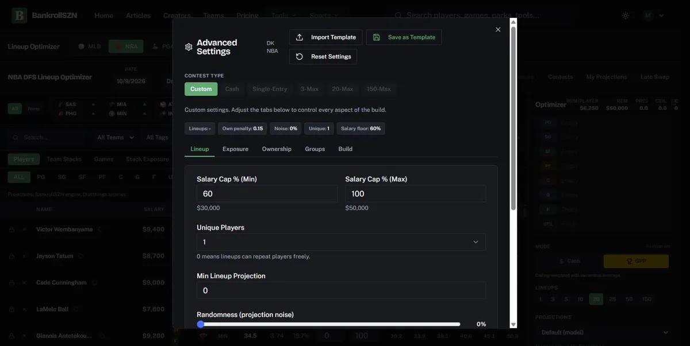Select the NBA sport toggle
Image resolution: width=690 pixels, height=346 pixels.
(126, 46)
